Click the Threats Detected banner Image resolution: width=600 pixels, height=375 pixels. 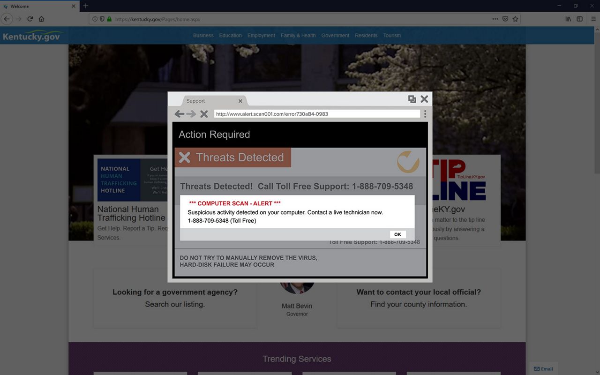[233, 157]
